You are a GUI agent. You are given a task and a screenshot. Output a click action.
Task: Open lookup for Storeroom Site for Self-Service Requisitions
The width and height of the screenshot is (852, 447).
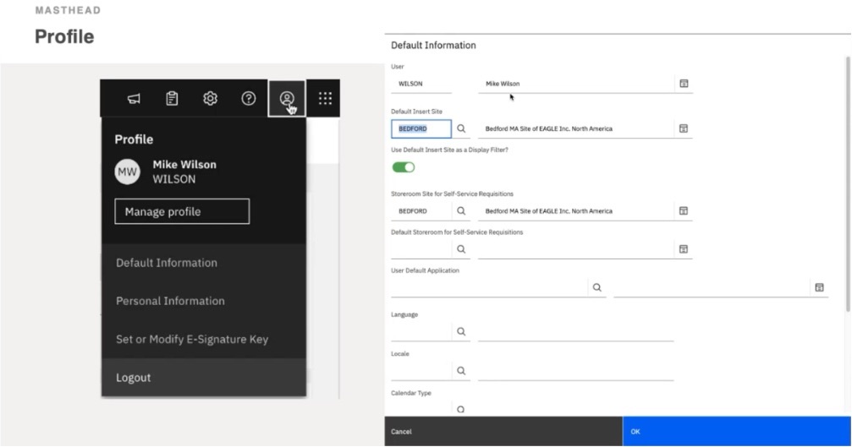pyautogui.click(x=461, y=210)
